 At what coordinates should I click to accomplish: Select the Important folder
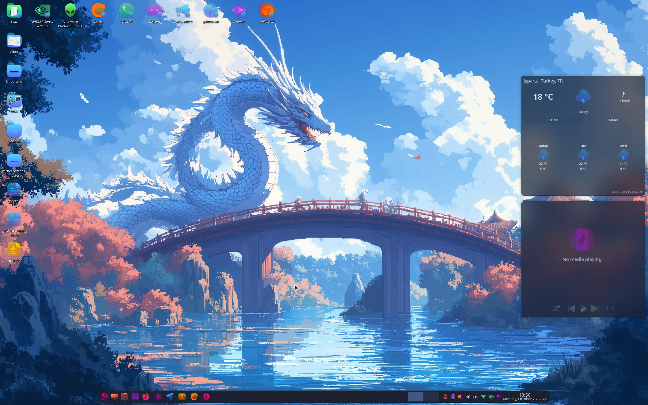(14, 73)
